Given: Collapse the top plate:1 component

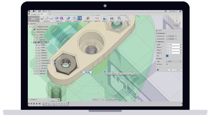Looking at the screenshot, I should [x=32, y=42].
